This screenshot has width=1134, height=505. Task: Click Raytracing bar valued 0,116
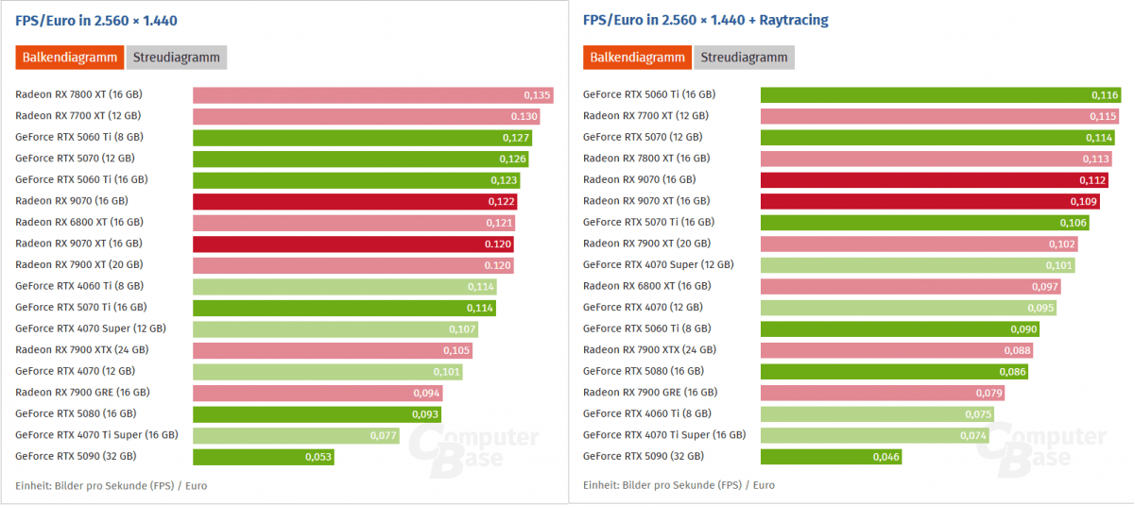tap(941, 94)
